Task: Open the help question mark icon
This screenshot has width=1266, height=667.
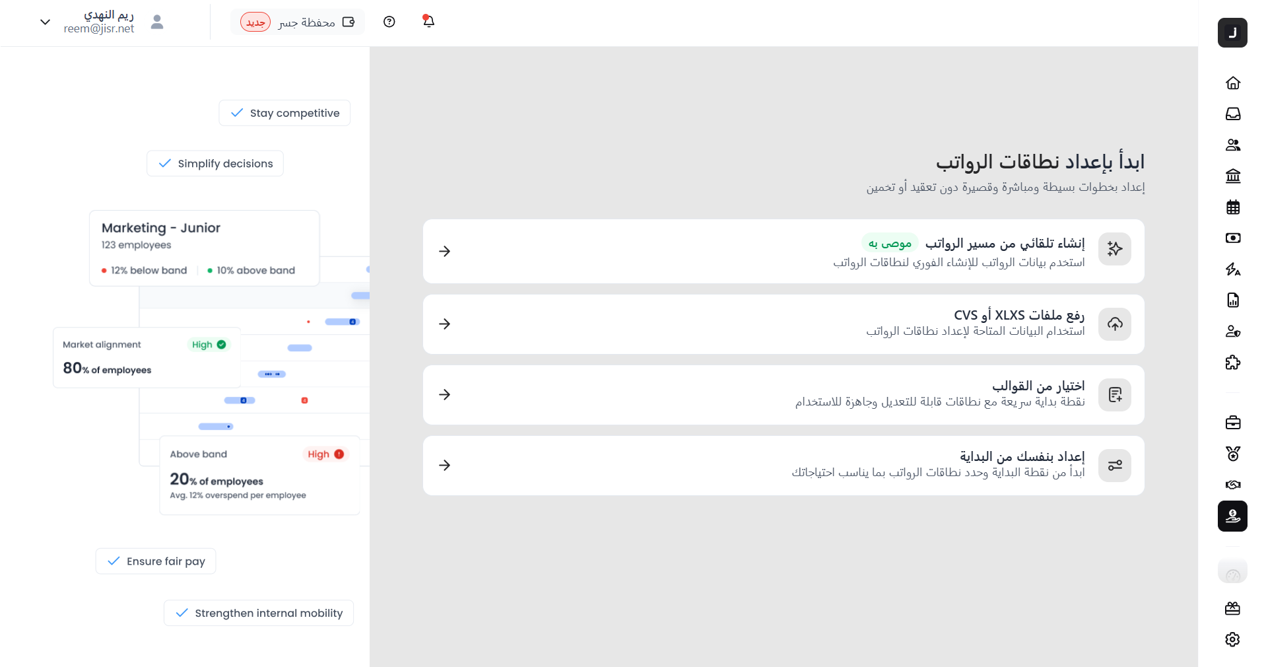Action: (389, 22)
